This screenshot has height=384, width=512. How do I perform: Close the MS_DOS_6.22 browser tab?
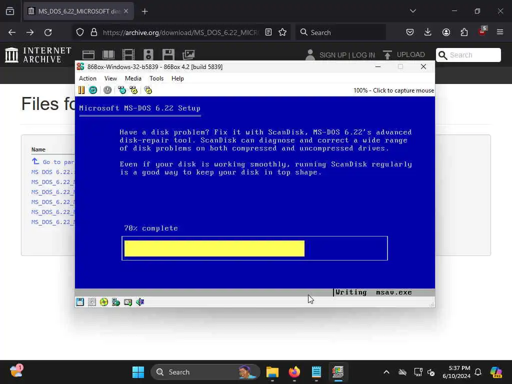click(126, 11)
